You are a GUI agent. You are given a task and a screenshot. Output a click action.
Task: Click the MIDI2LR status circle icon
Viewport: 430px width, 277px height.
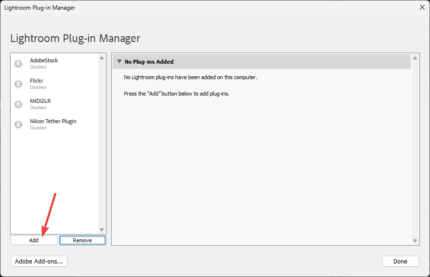pos(18,104)
